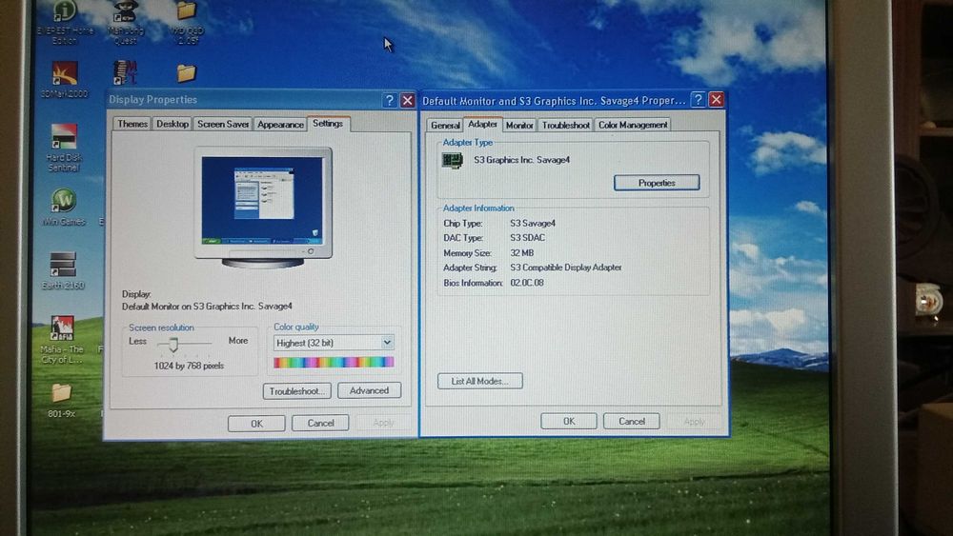
Task: Switch to the Color Management tab
Action: [x=633, y=125]
